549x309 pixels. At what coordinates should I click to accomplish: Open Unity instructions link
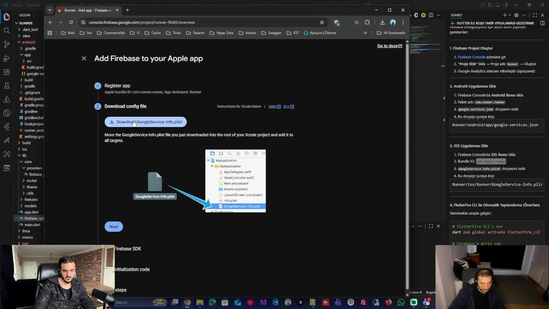(274, 106)
